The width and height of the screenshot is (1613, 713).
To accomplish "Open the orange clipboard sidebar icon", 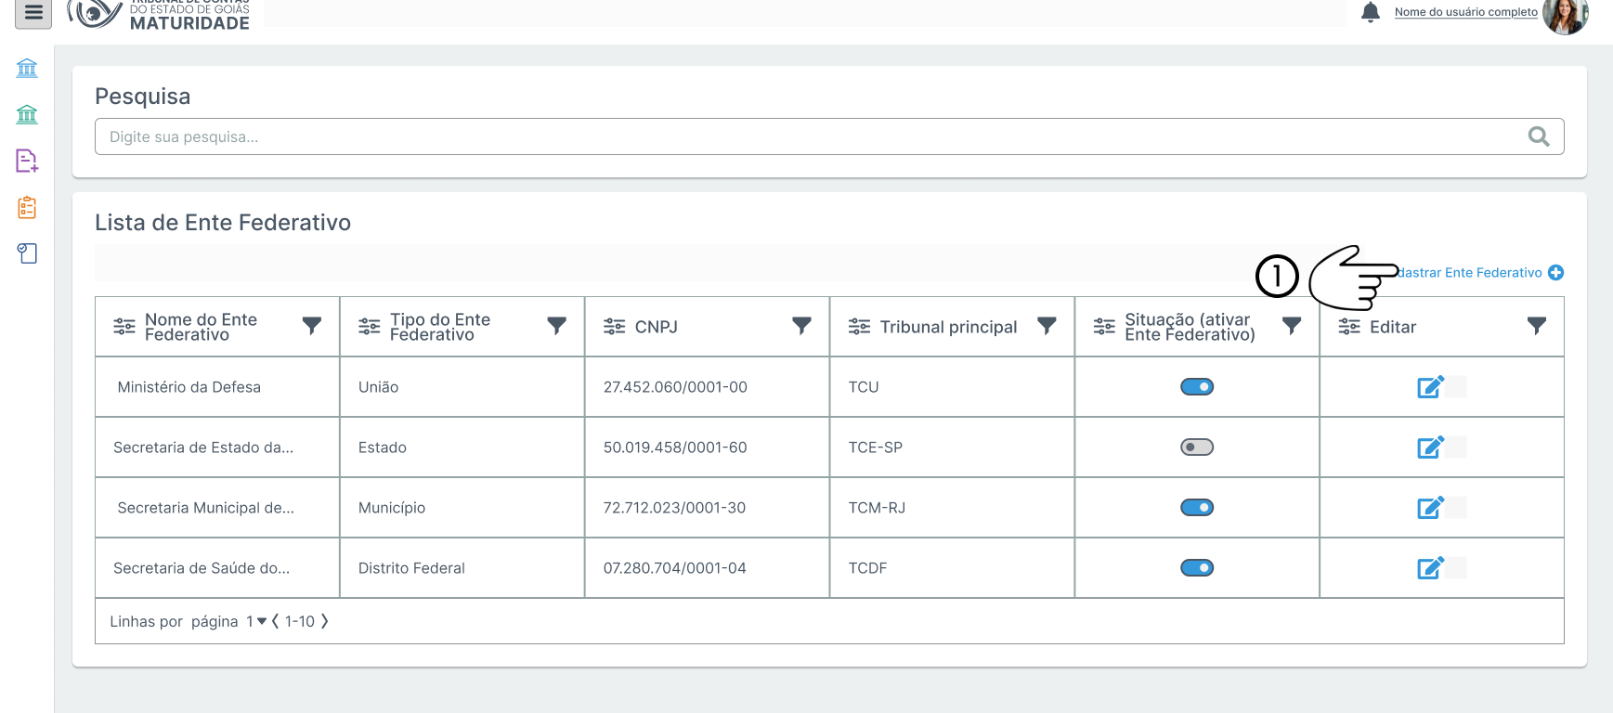I will click(27, 207).
